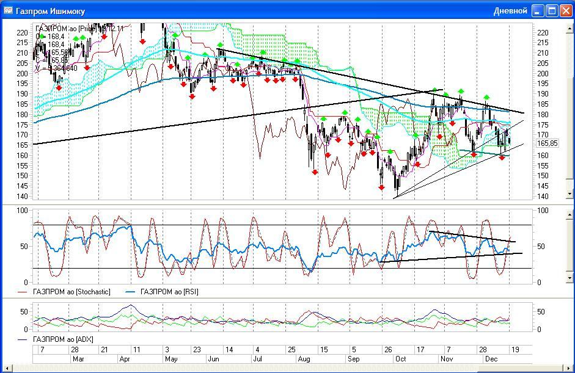
Task: Click the Stochastic panel scrollbar up arrow
Action: pos(570,214)
